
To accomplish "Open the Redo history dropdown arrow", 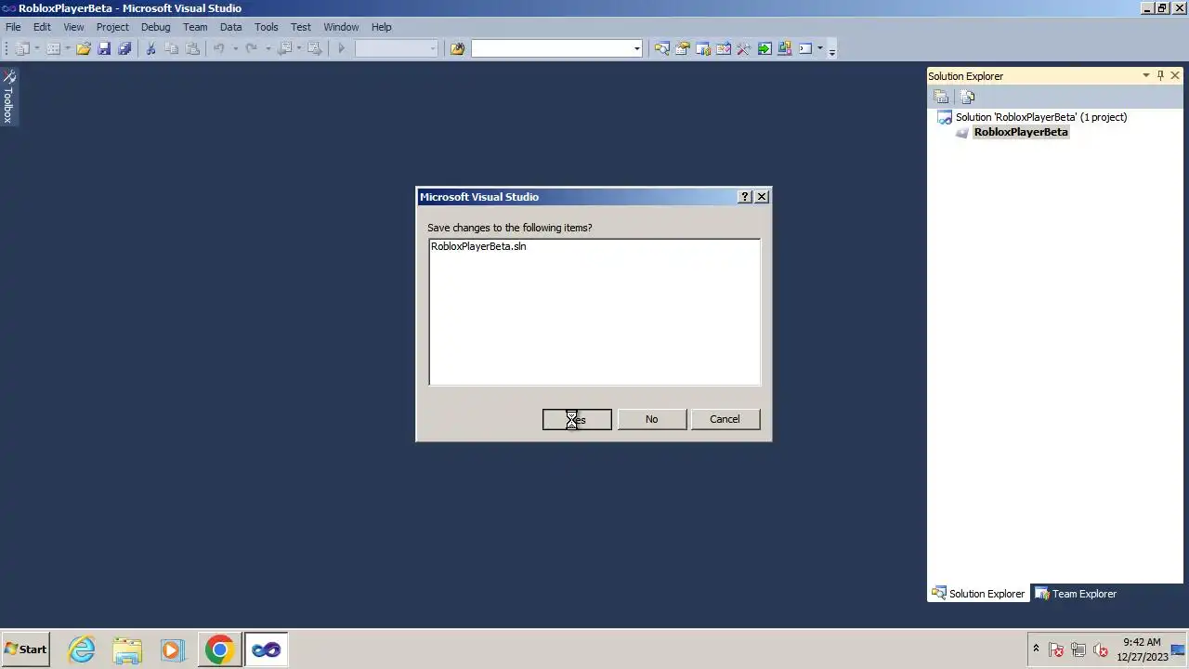I will [x=268, y=48].
